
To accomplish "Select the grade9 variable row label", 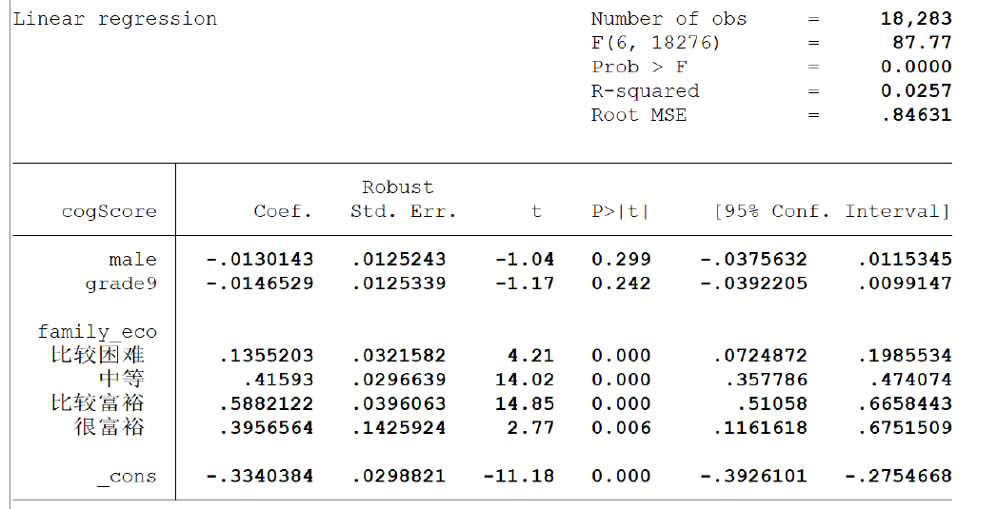I will point(121,284).
